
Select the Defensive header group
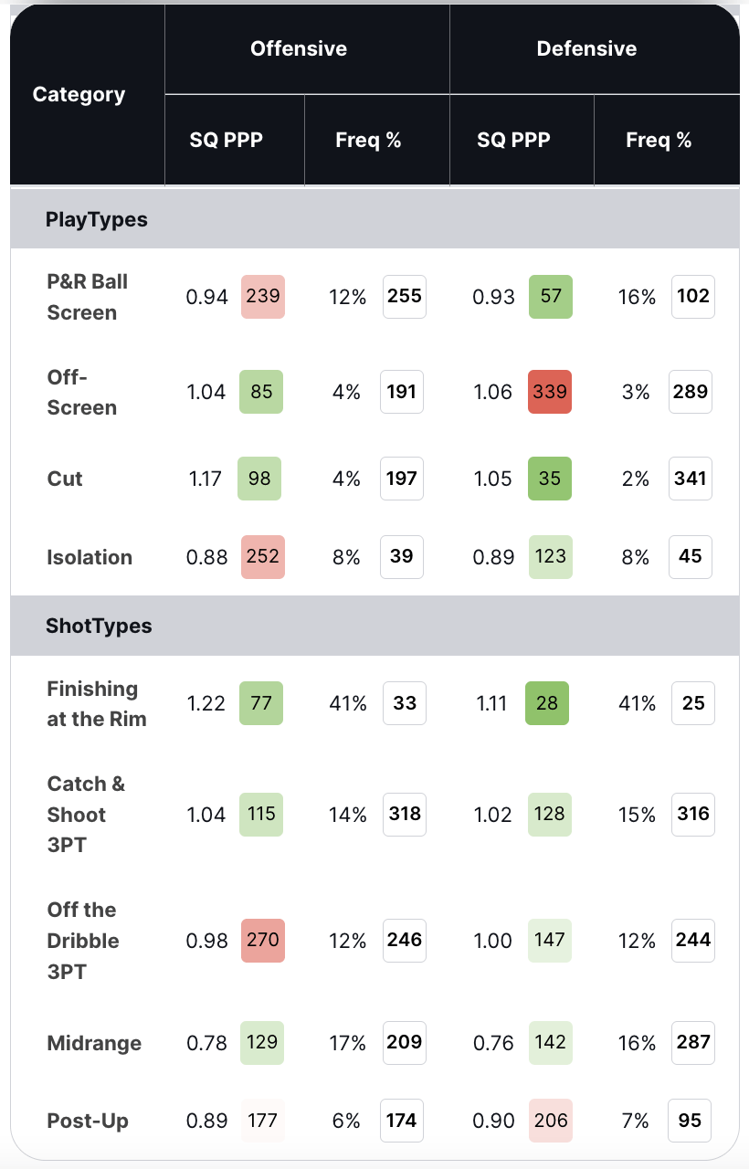click(x=586, y=48)
